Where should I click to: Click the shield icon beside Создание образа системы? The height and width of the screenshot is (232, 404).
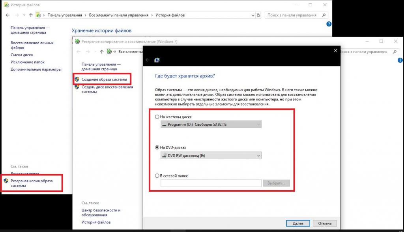click(x=77, y=79)
